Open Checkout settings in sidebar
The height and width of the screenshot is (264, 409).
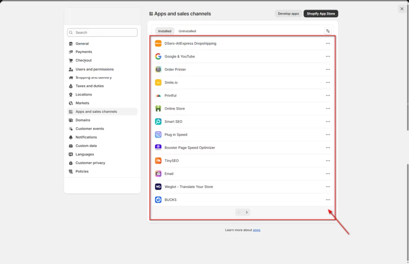coord(102,60)
